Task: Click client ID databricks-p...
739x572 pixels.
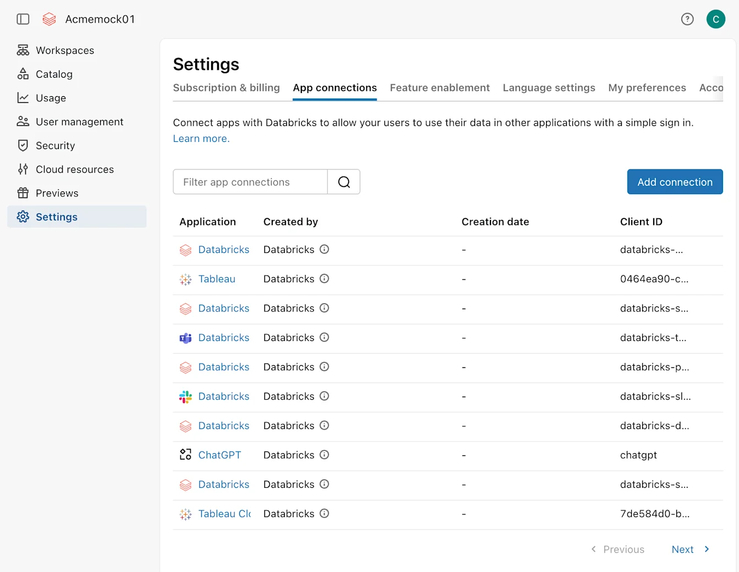Action: coord(654,367)
